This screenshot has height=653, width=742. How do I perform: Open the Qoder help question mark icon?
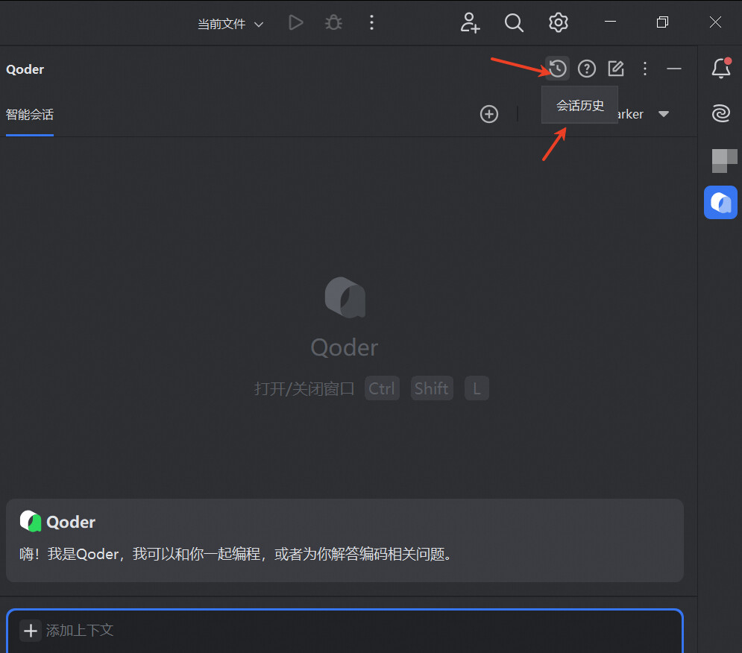pos(587,69)
